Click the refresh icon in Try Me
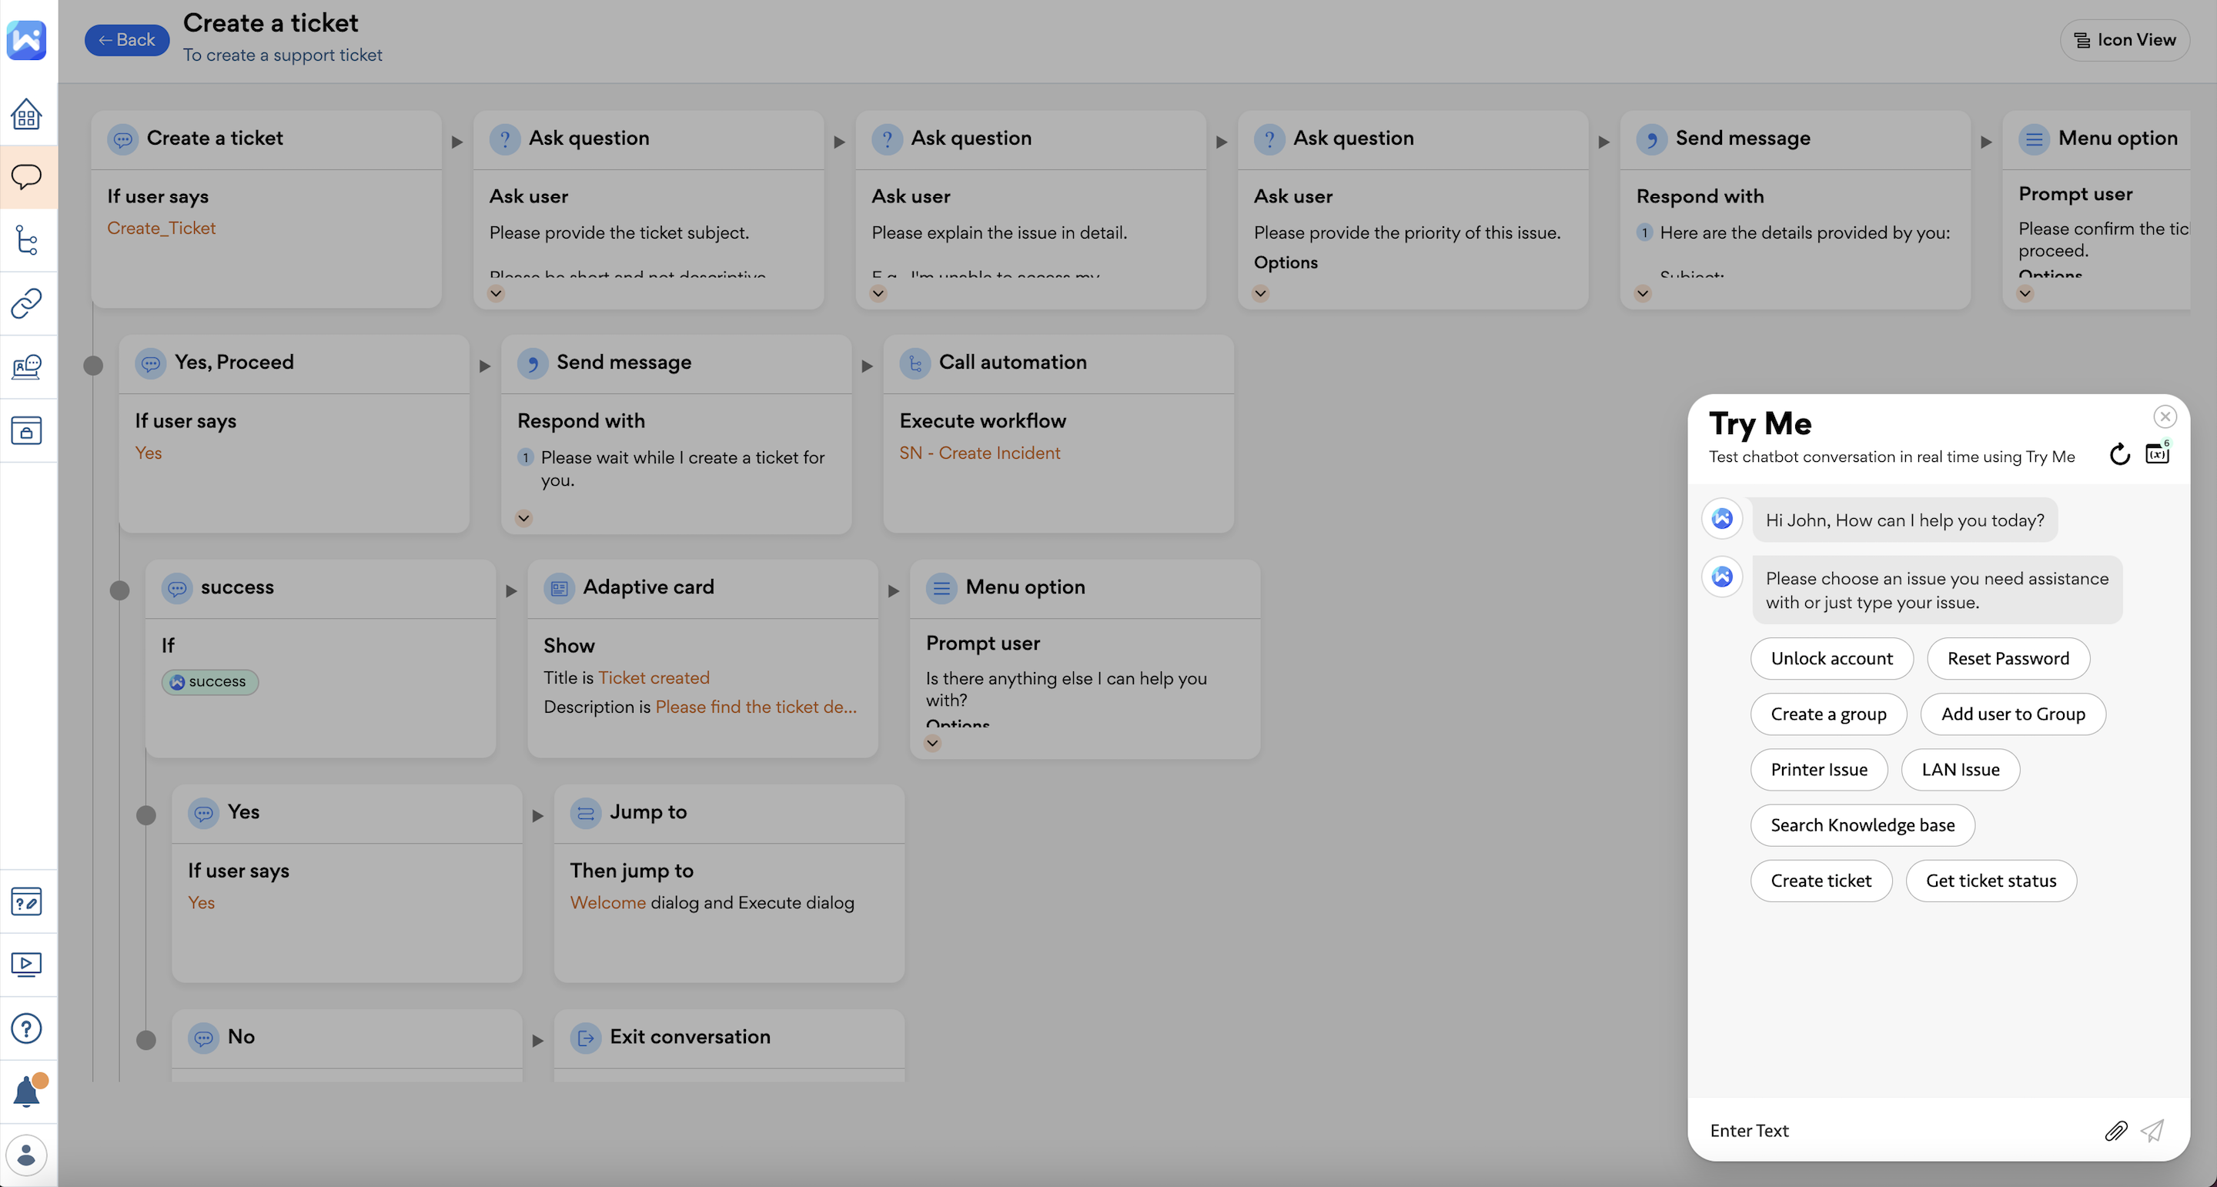 (2120, 454)
